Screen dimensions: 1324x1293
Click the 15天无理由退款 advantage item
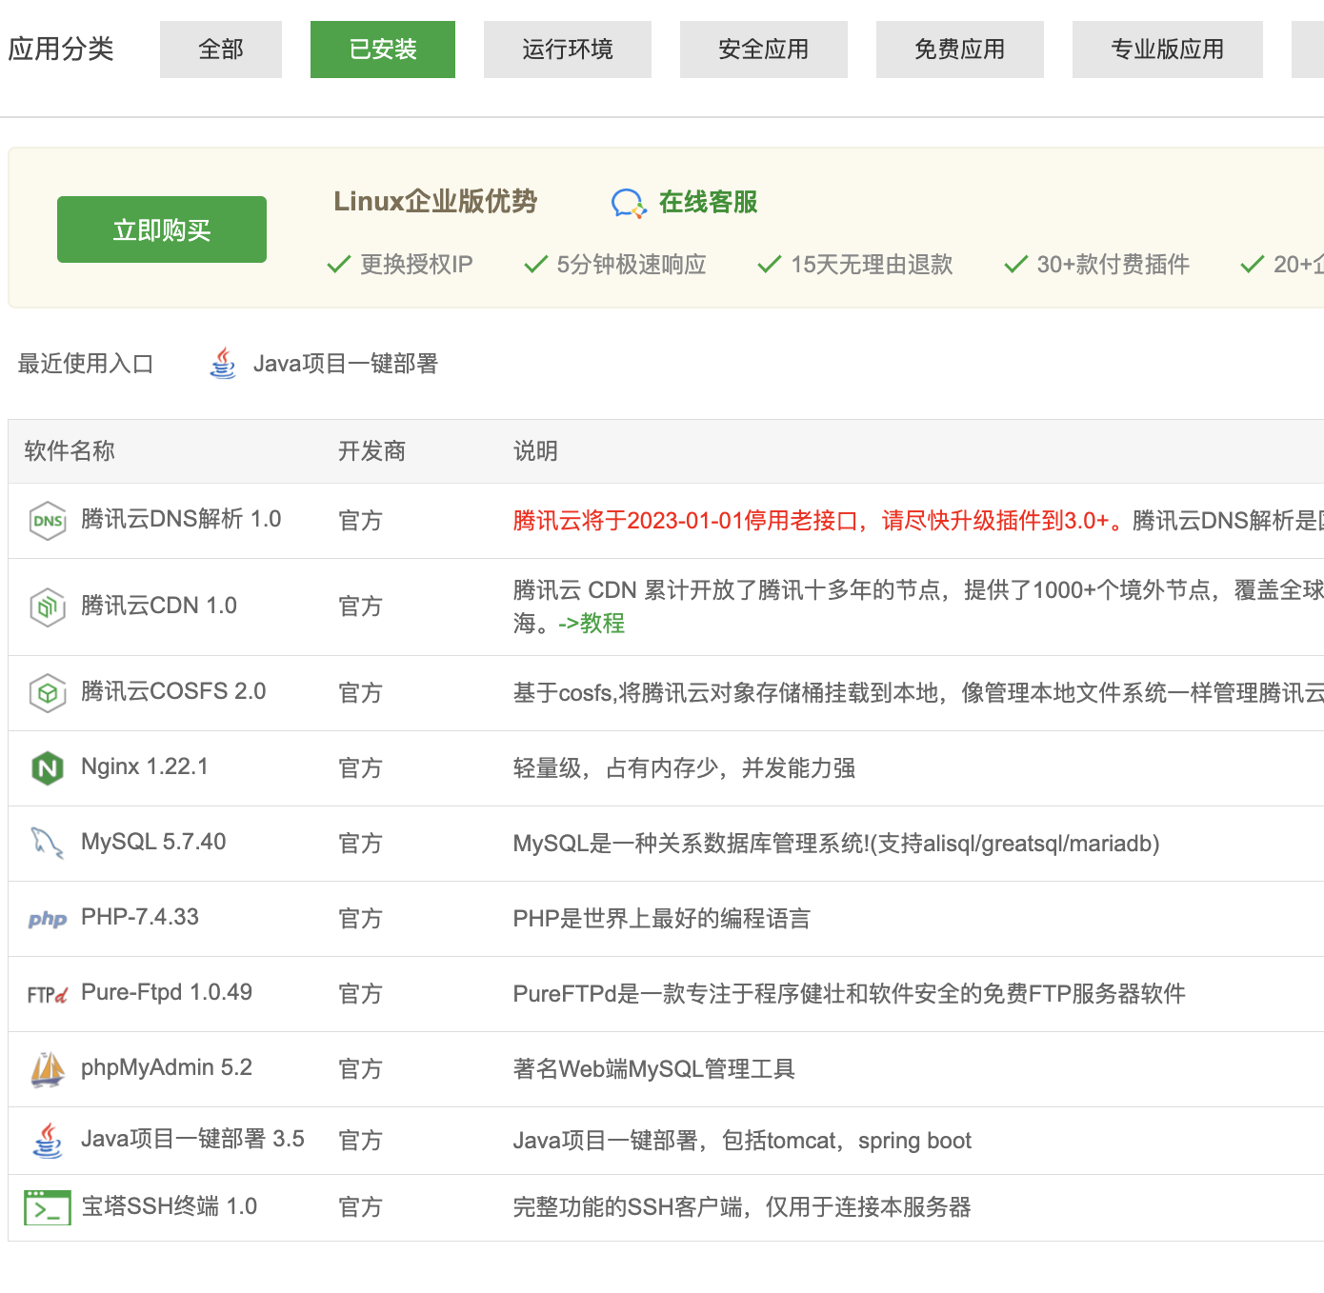click(855, 265)
